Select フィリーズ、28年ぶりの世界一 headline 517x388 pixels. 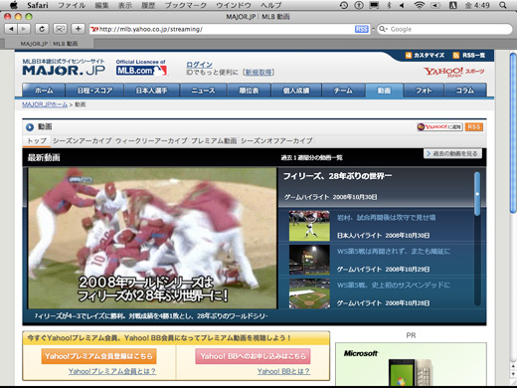pos(337,176)
